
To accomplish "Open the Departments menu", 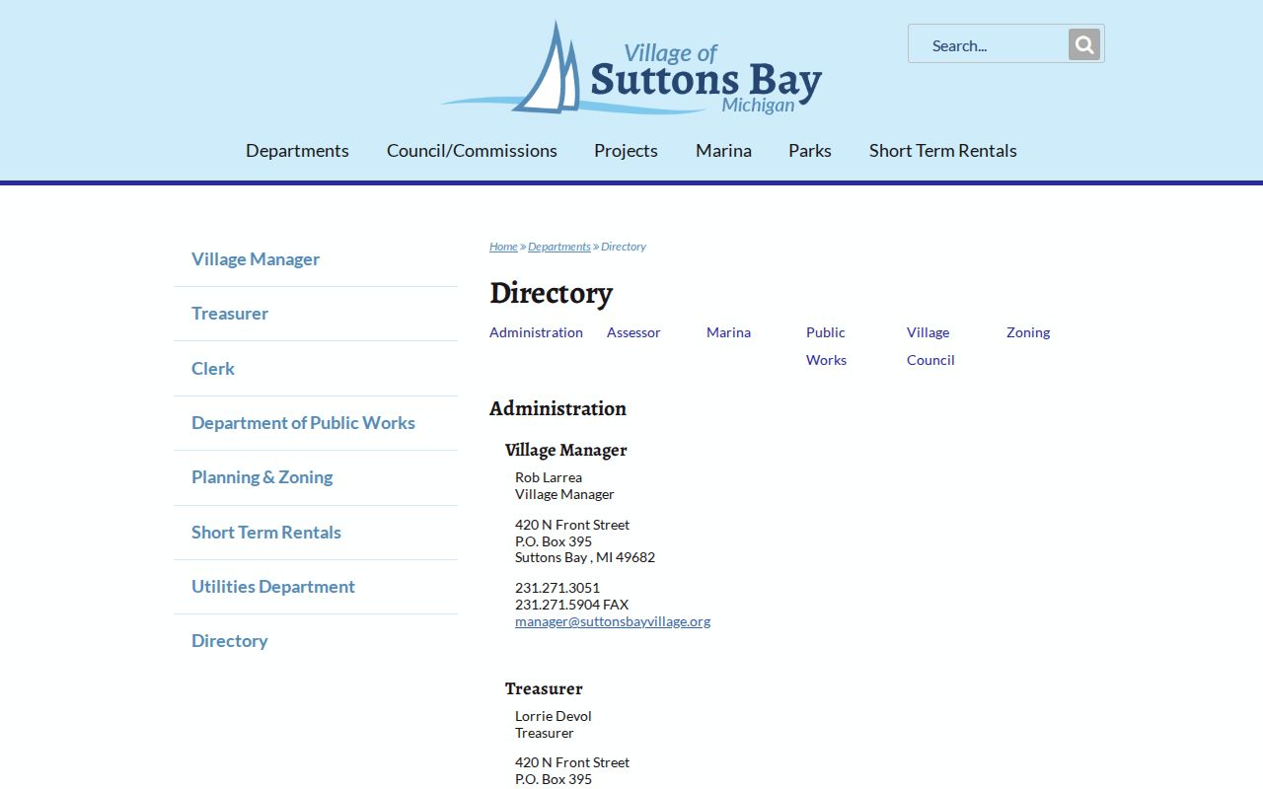I will point(297,151).
